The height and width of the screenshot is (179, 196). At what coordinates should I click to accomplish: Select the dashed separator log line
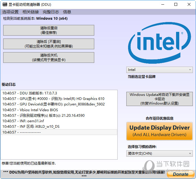tap(59, 132)
